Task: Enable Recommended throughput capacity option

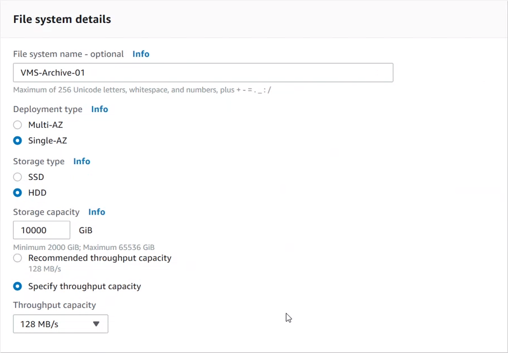Action: [x=18, y=258]
